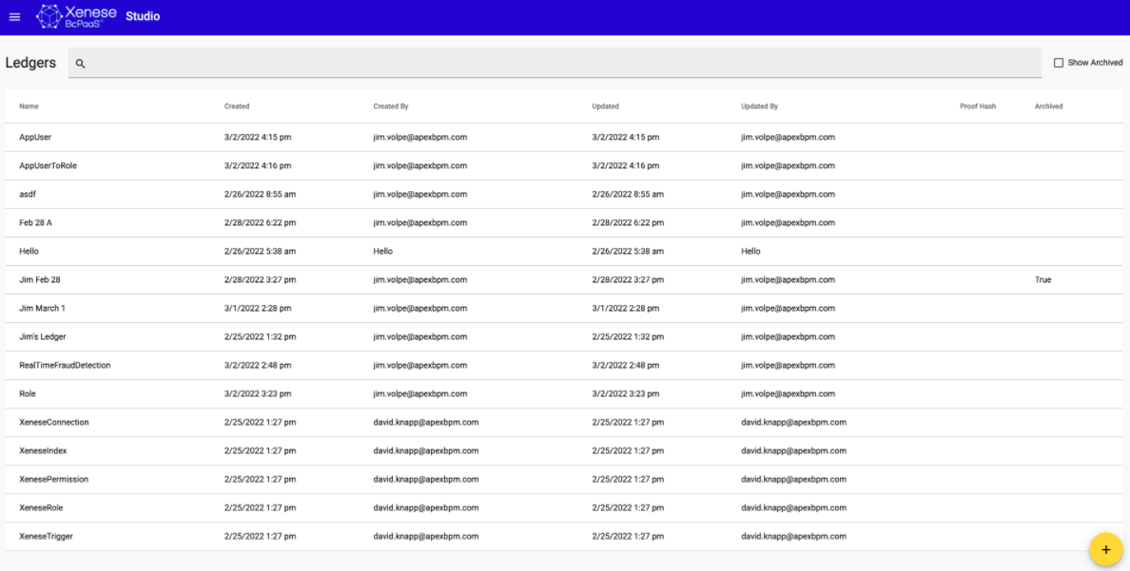The width and height of the screenshot is (1130, 571).
Task: Click creator jim.volpe@apexbpm.com for AppUser
Action: pos(420,137)
